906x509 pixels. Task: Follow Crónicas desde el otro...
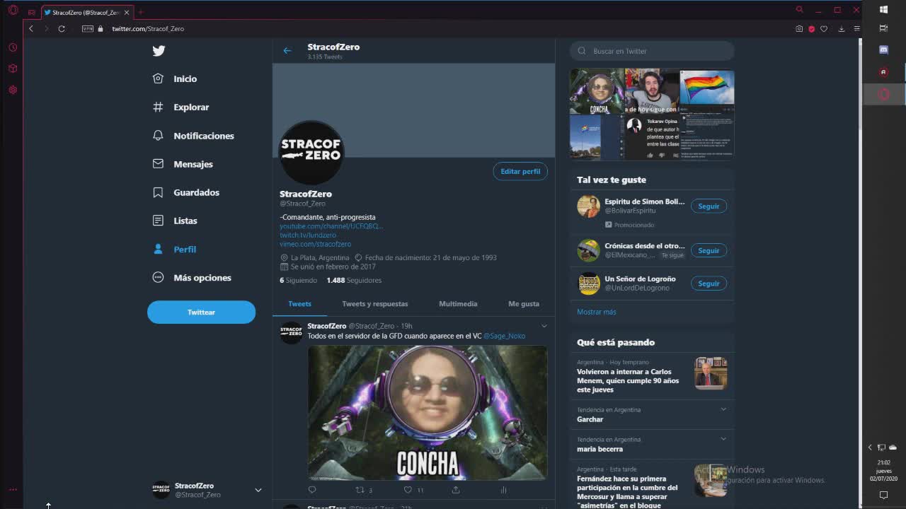[x=709, y=250]
